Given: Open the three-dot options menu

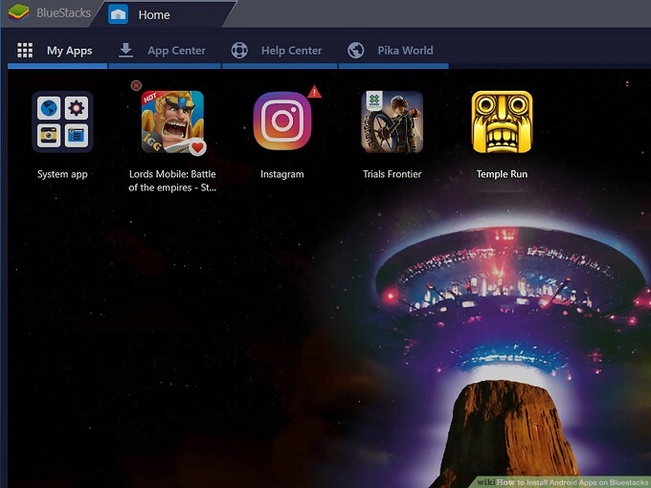Looking at the screenshot, I should (x=627, y=84).
